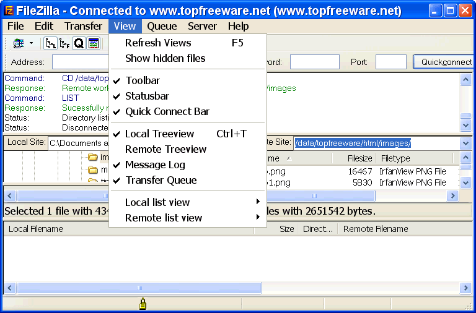Screen dimensions: 476x313
Task: Click the Quickconnect button
Action: click(x=444, y=62)
